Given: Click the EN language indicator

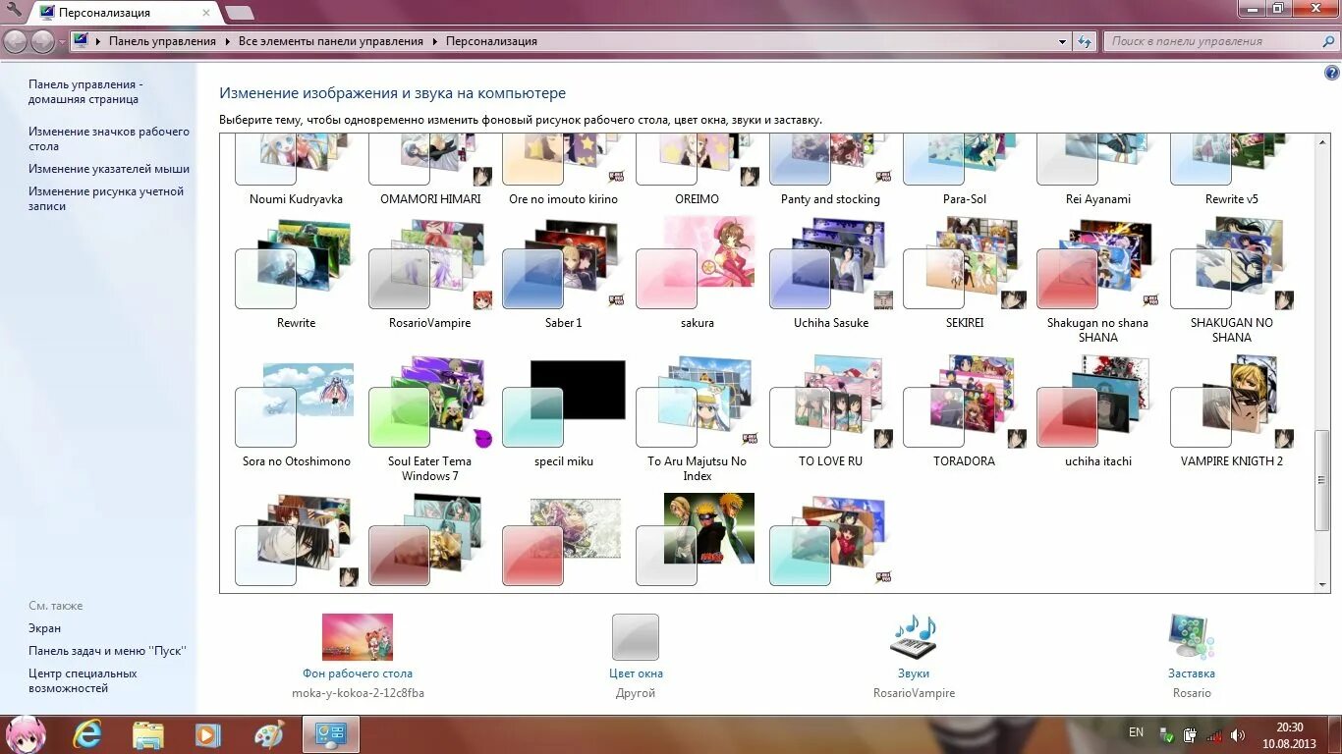Looking at the screenshot, I should pos(1136,732).
